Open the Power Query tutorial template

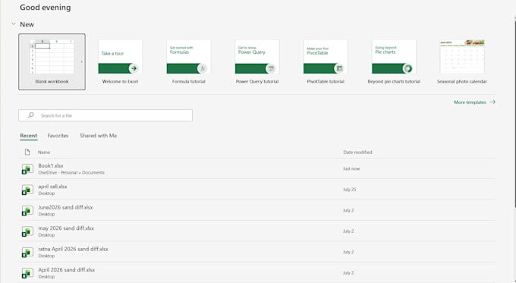257,62
